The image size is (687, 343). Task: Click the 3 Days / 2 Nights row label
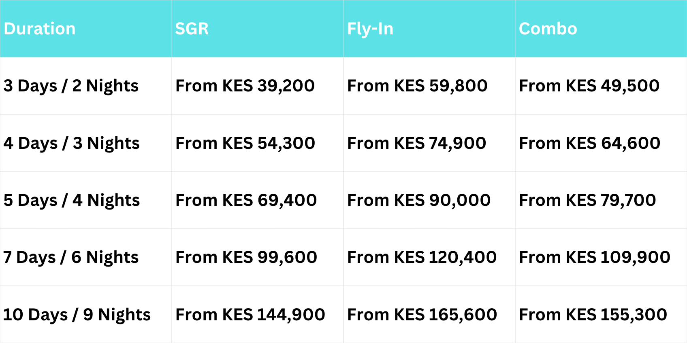point(71,86)
